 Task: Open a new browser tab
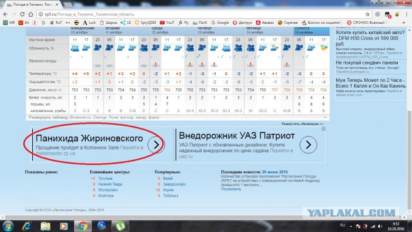pyautogui.click(x=68, y=5)
